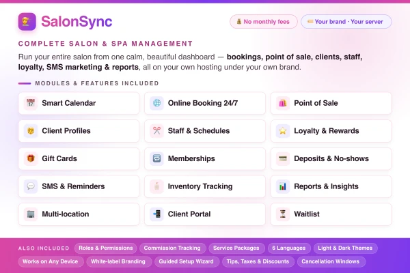Viewport: 410px width, 273px height.
Task: Click the Memberships label
Action: point(191,158)
